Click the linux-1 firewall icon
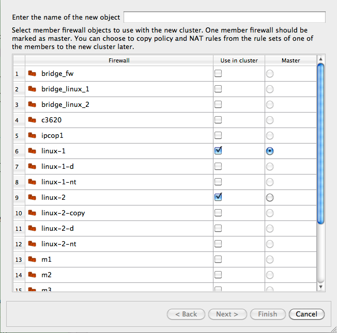 coord(32,151)
